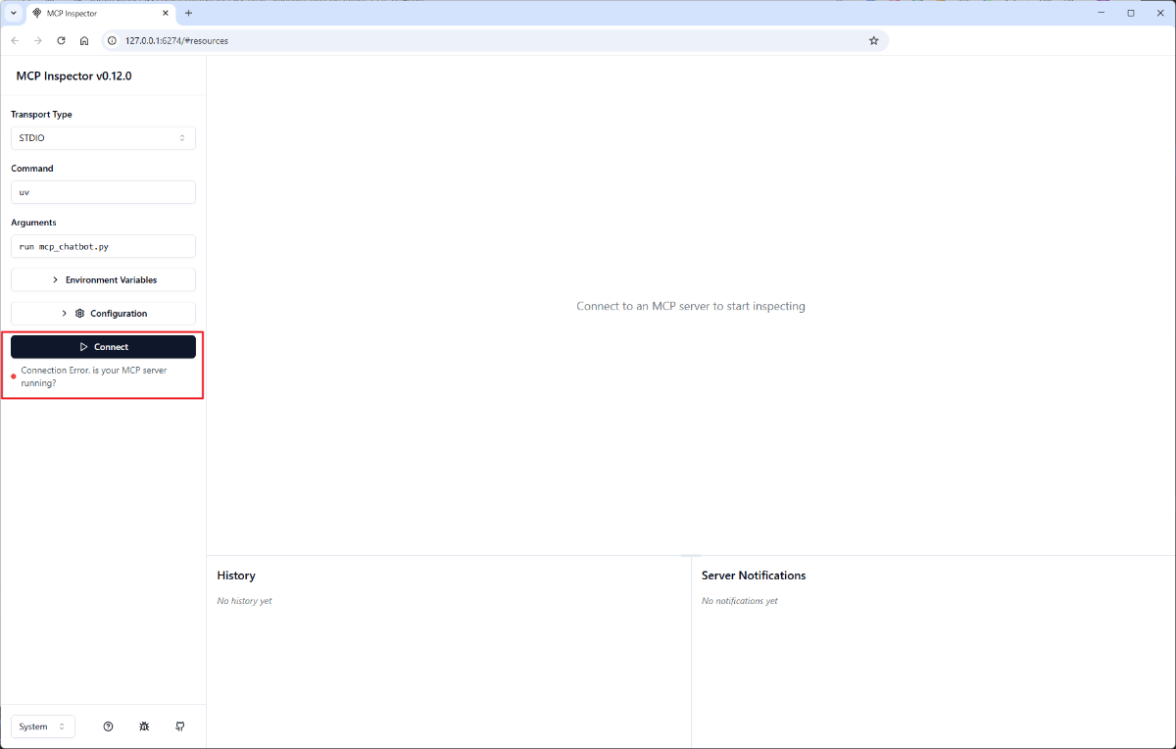Image resolution: width=1176 pixels, height=749 pixels.
Task: Open the help documentation icon
Action: click(x=108, y=726)
